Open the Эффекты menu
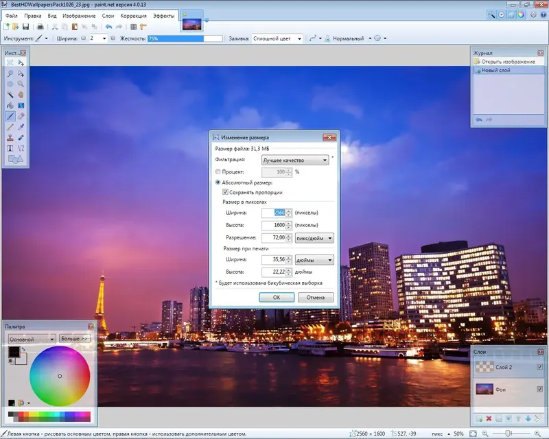 (x=164, y=15)
